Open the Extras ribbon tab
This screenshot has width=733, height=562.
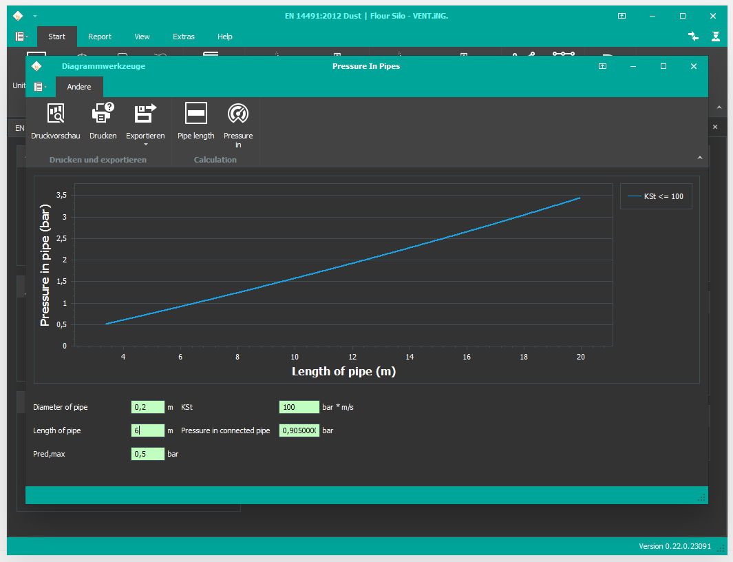tap(184, 37)
